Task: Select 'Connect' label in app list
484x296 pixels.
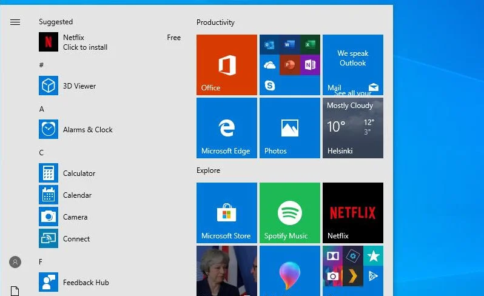Action: (76, 238)
